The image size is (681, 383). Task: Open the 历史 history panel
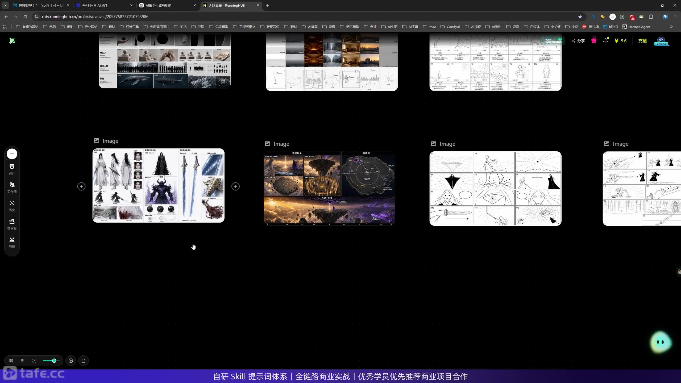point(12,206)
